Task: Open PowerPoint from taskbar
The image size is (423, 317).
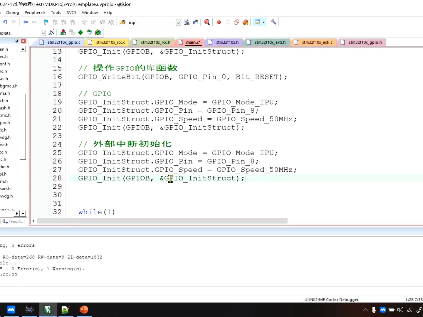Action: 84,310
